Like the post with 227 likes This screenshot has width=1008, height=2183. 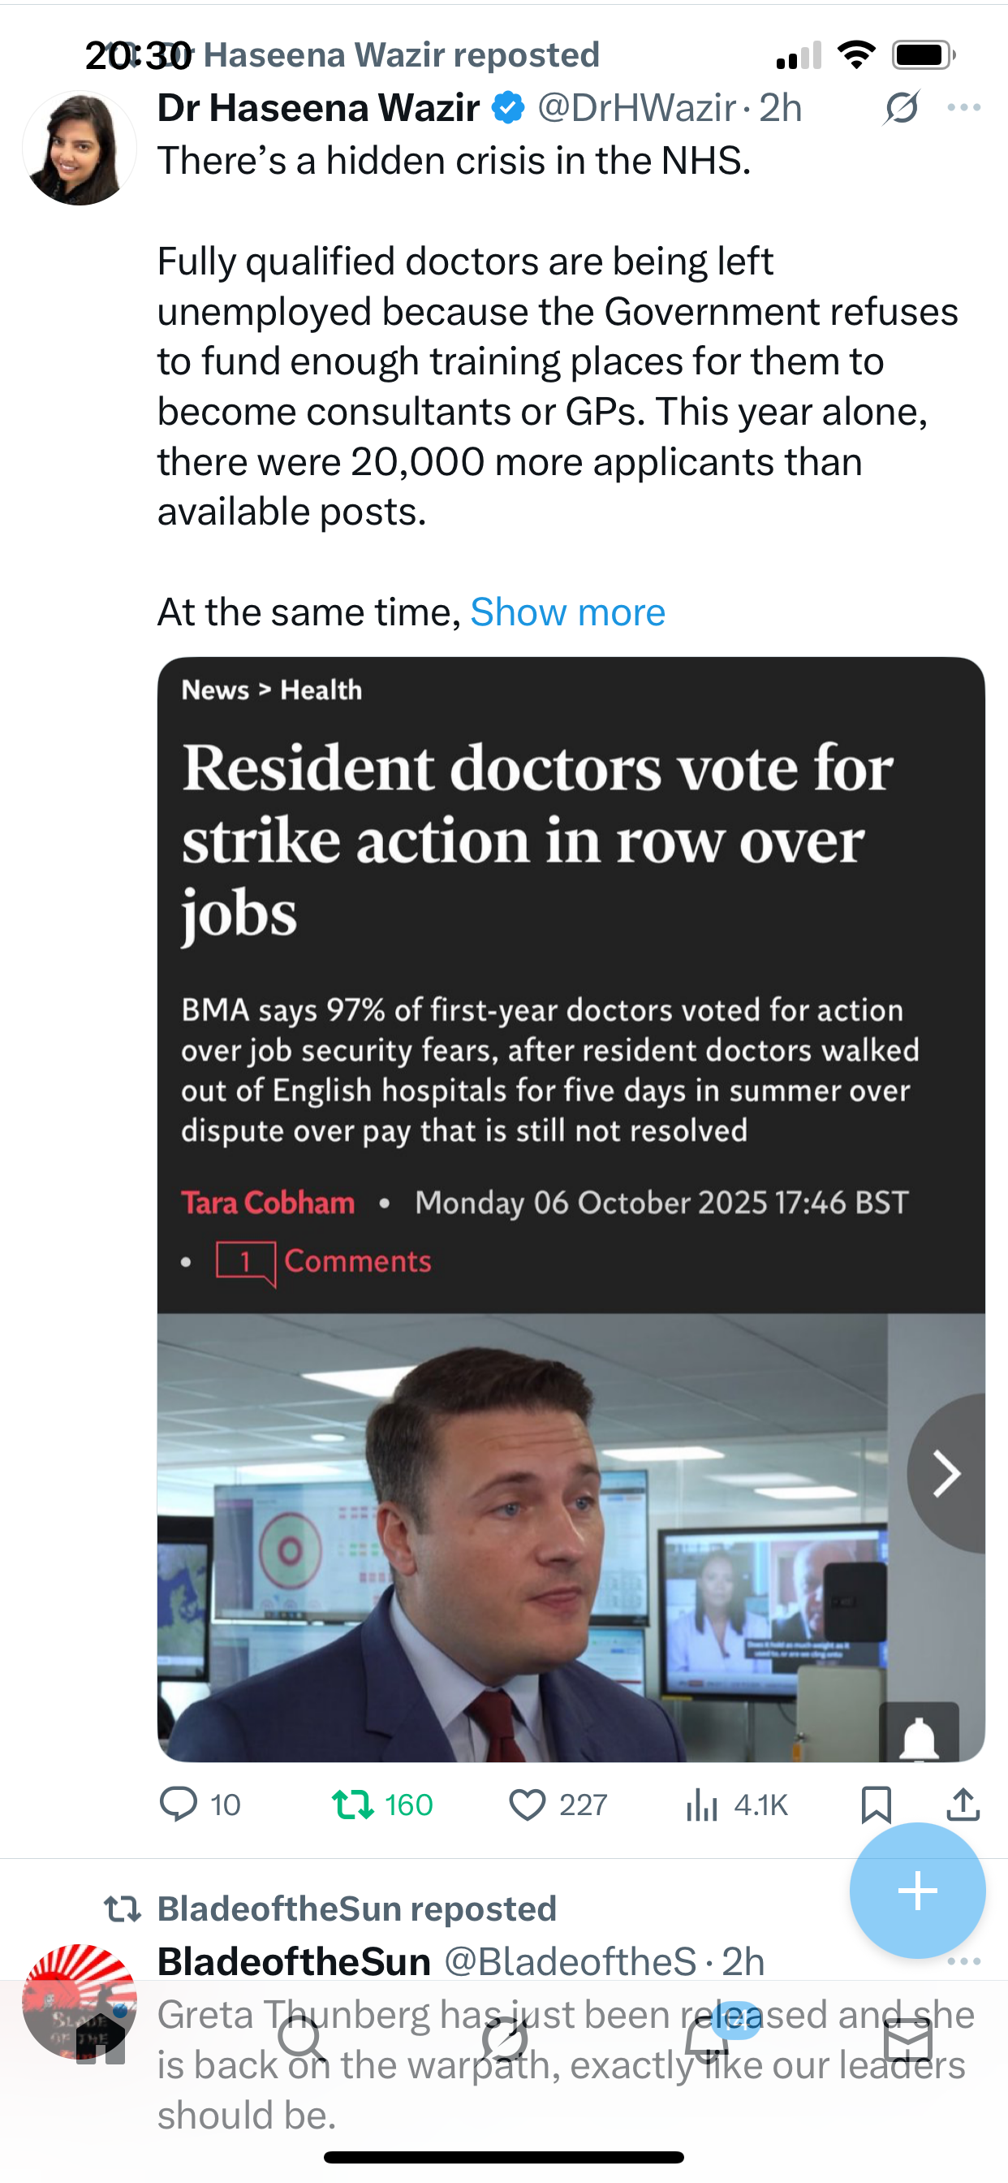528,1805
